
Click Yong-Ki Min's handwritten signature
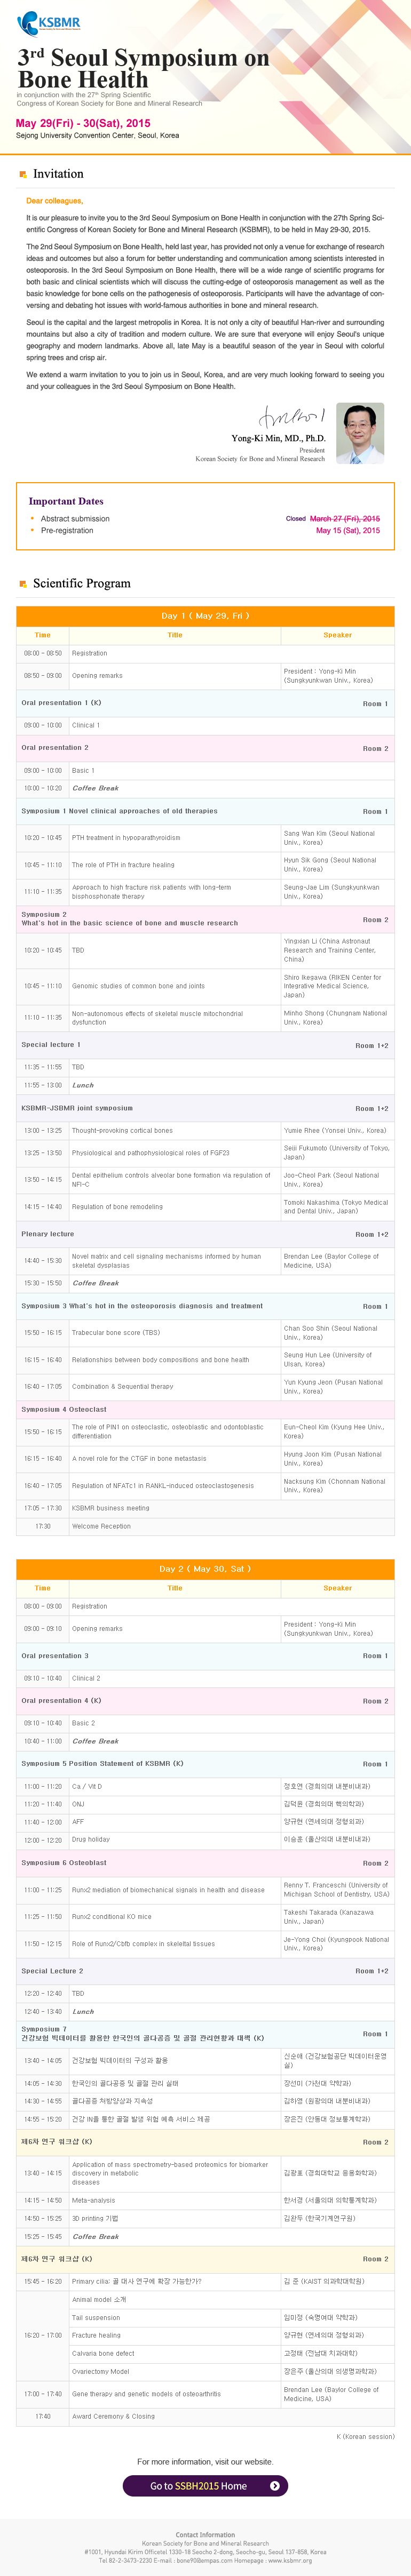[x=292, y=417]
